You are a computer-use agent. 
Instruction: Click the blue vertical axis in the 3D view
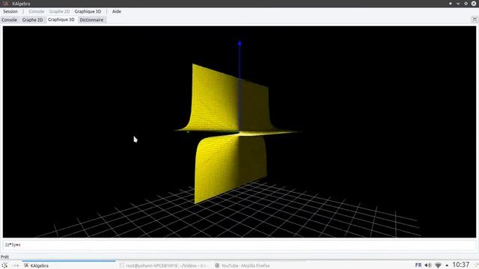coord(239,61)
